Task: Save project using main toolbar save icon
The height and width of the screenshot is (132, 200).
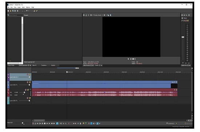Action: (13, 11)
